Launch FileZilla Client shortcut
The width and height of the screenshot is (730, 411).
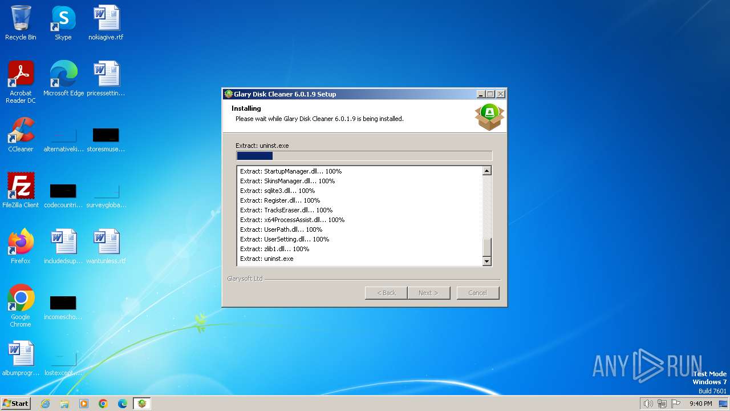pyautogui.click(x=21, y=190)
